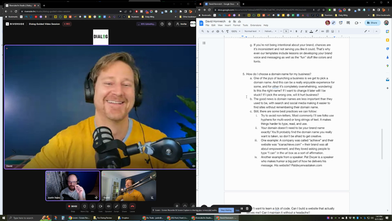Image resolution: width=392 pixels, height=221 pixels.
Task: Toggle the Cam button in Riverside
Action: 101,206
